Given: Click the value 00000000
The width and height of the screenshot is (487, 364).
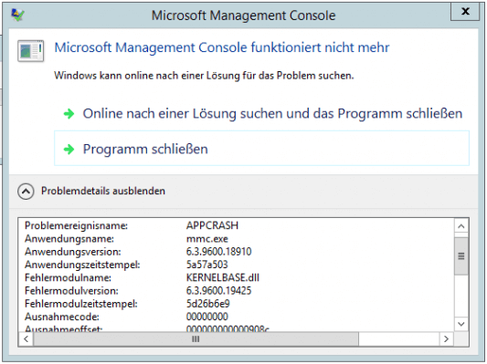Looking at the screenshot, I should click(x=206, y=317).
